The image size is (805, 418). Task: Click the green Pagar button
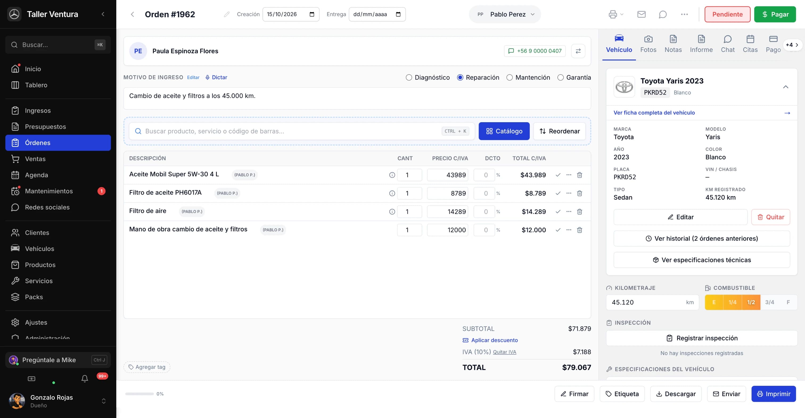[x=775, y=14]
